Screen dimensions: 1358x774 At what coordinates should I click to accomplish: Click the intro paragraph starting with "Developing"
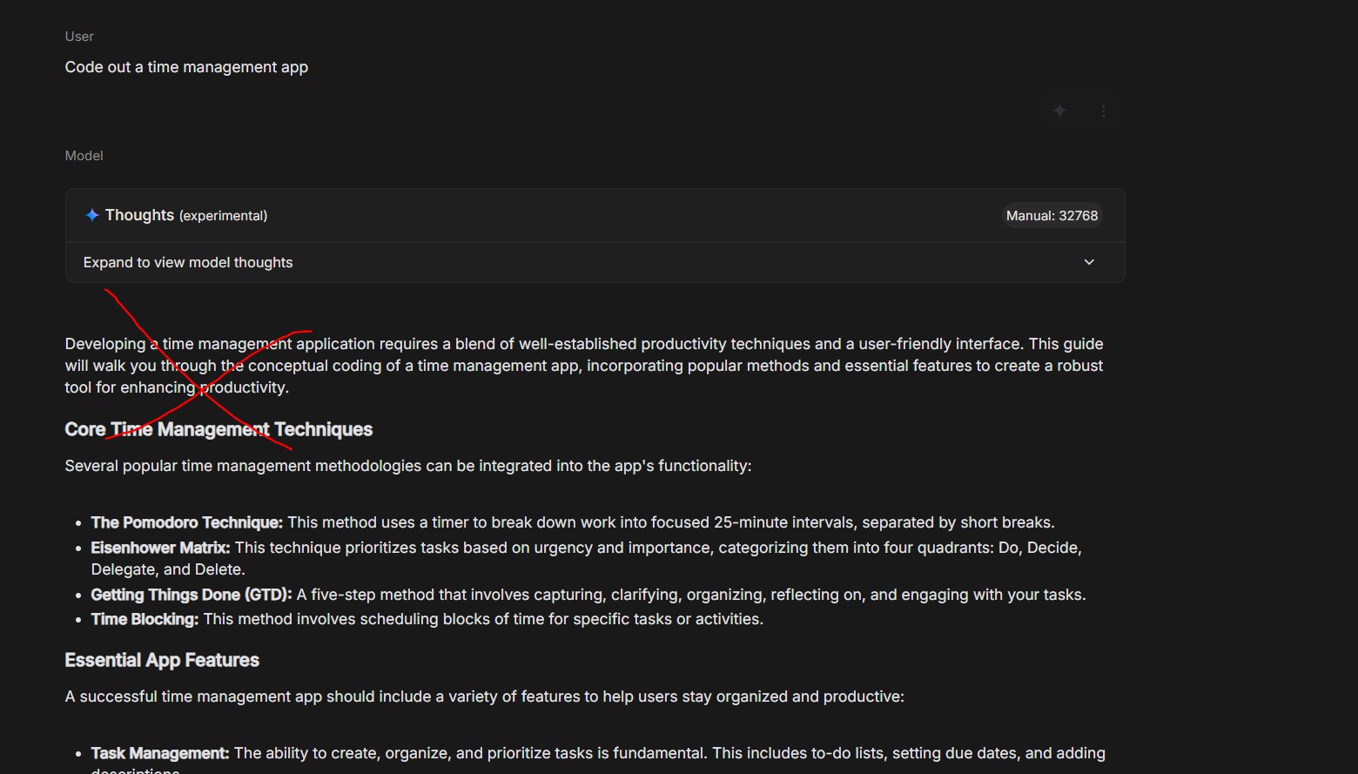tap(583, 366)
